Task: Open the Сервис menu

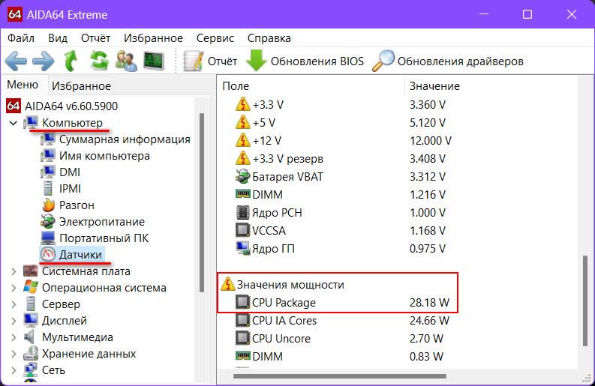Action: pyautogui.click(x=215, y=38)
